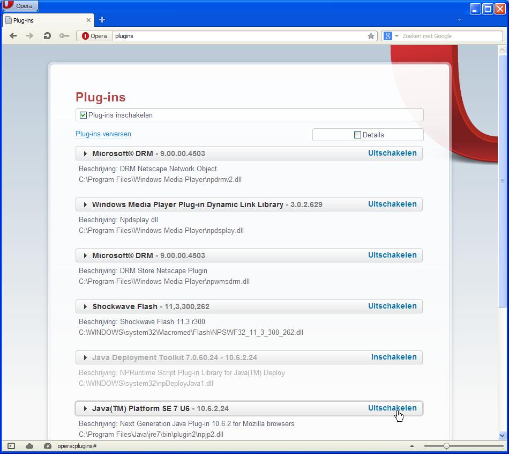Screen dimensions: 509x454
Task: Expand the Shockwave Flash plug-in entry
Action: (85, 306)
